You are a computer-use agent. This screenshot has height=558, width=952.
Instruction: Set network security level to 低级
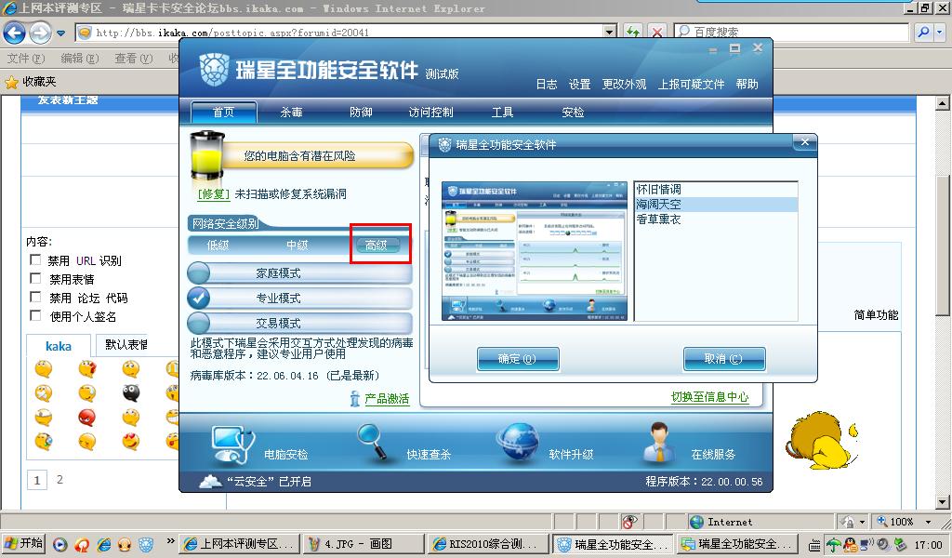[x=218, y=246]
